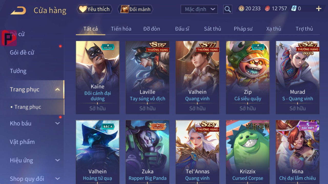Image resolution: width=328 pixels, height=184 pixels.
Task: Expand the Kho báu sidebar section
Action: pos(58,123)
